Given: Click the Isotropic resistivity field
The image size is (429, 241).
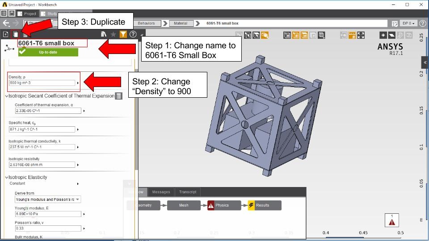Looking at the screenshot, I should tap(42, 165).
